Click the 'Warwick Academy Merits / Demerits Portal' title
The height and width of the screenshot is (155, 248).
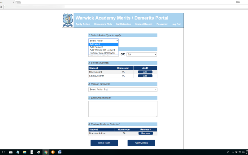click(x=122, y=18)
